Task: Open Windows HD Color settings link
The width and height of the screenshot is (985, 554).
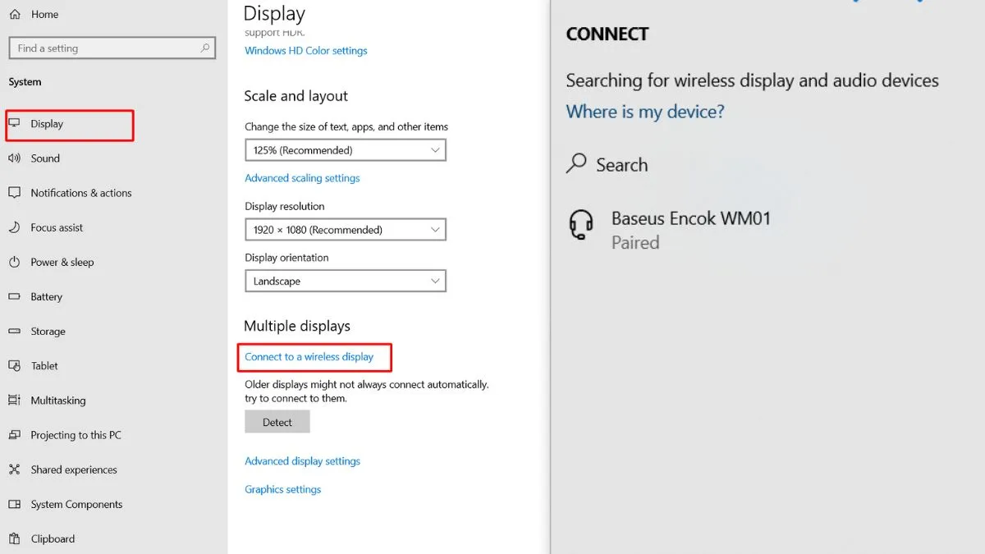Action: click(305, 51)
